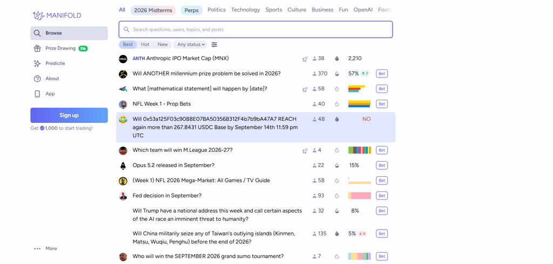The height and width of the screenshot is (264, 553).
Task: Open the filter settings sliders icon
Action: pos(214,44)
